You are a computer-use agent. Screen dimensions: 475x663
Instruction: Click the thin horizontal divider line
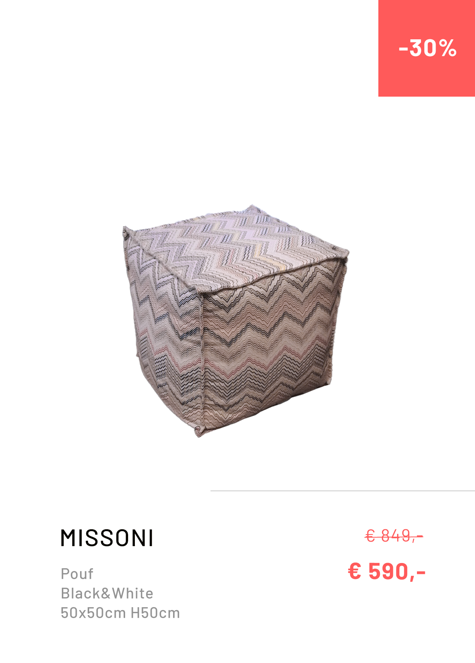pyautogui.click(x=343, y=491)
